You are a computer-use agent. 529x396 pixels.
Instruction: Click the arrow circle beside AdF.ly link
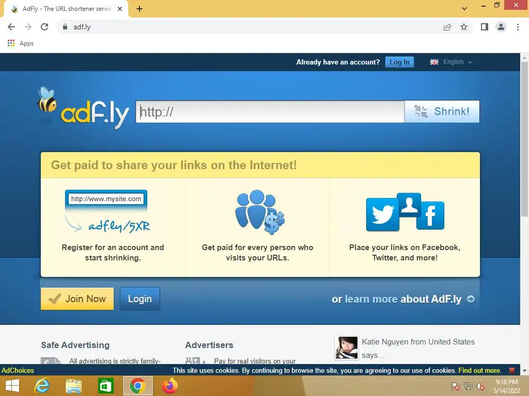pyautogui.click(x=471, y=299)
